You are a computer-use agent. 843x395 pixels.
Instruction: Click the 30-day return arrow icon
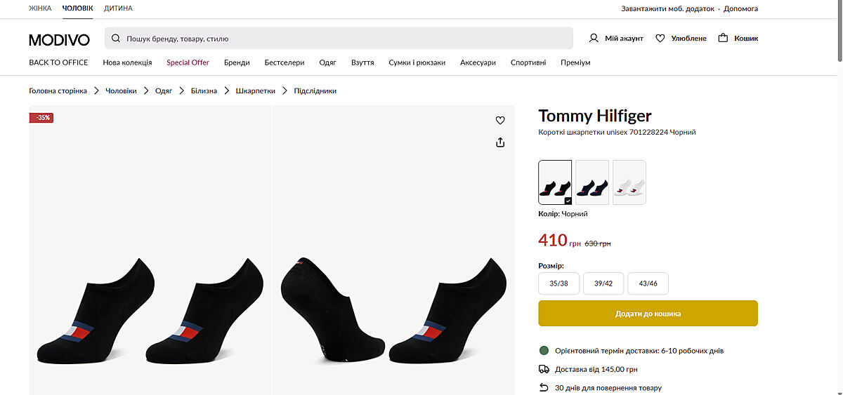(544, 387)
